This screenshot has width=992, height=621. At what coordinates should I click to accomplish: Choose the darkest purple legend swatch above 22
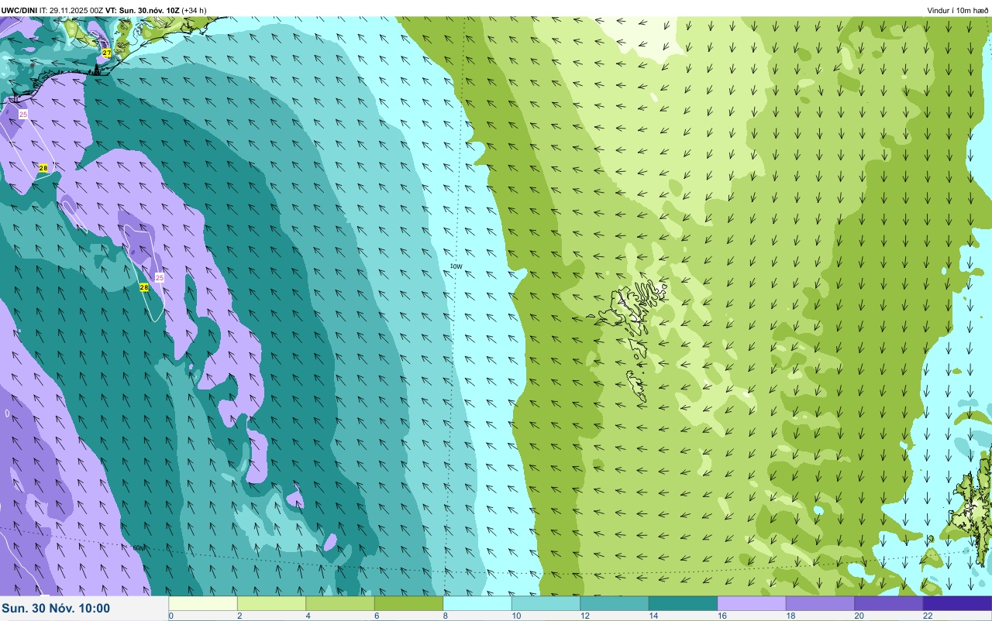coord(957,603)
